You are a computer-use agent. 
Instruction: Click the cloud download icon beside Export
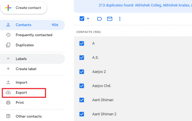(x=8, y=93)
